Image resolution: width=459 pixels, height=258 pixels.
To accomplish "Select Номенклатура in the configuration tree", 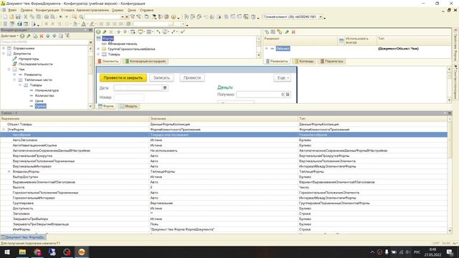I will [x=47, y=90].
